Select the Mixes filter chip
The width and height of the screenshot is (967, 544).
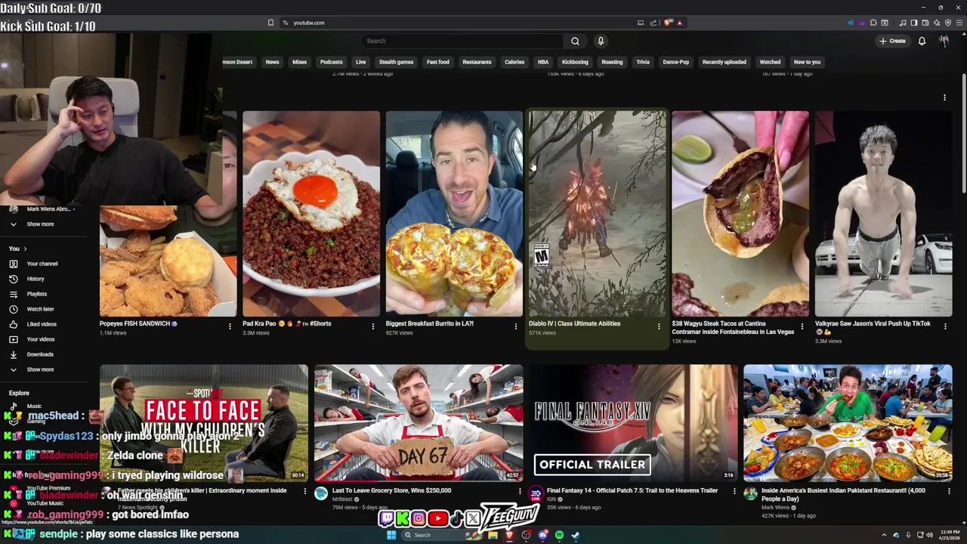pos(300,62)
